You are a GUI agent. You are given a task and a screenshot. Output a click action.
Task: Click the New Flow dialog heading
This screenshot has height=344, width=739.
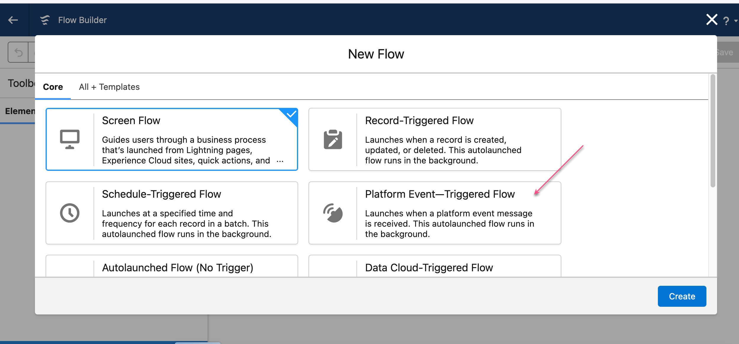point(376,54)
